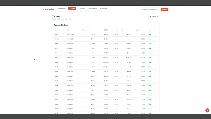Click profit $-40.02 for order 1290

(129, 58)
